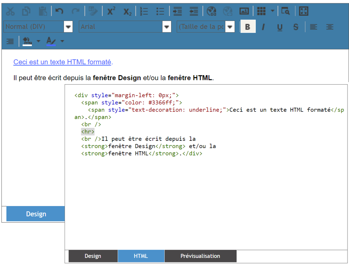Click the Redo arrow icon
The image size is (349, 264).
[x=76, y=11]
